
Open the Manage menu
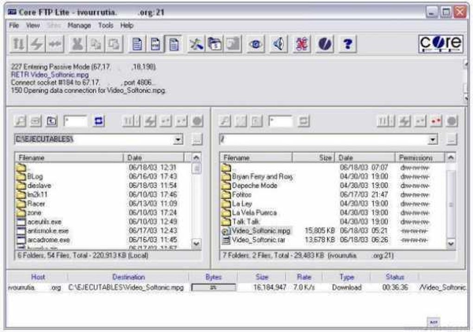[x=79, y=25]
